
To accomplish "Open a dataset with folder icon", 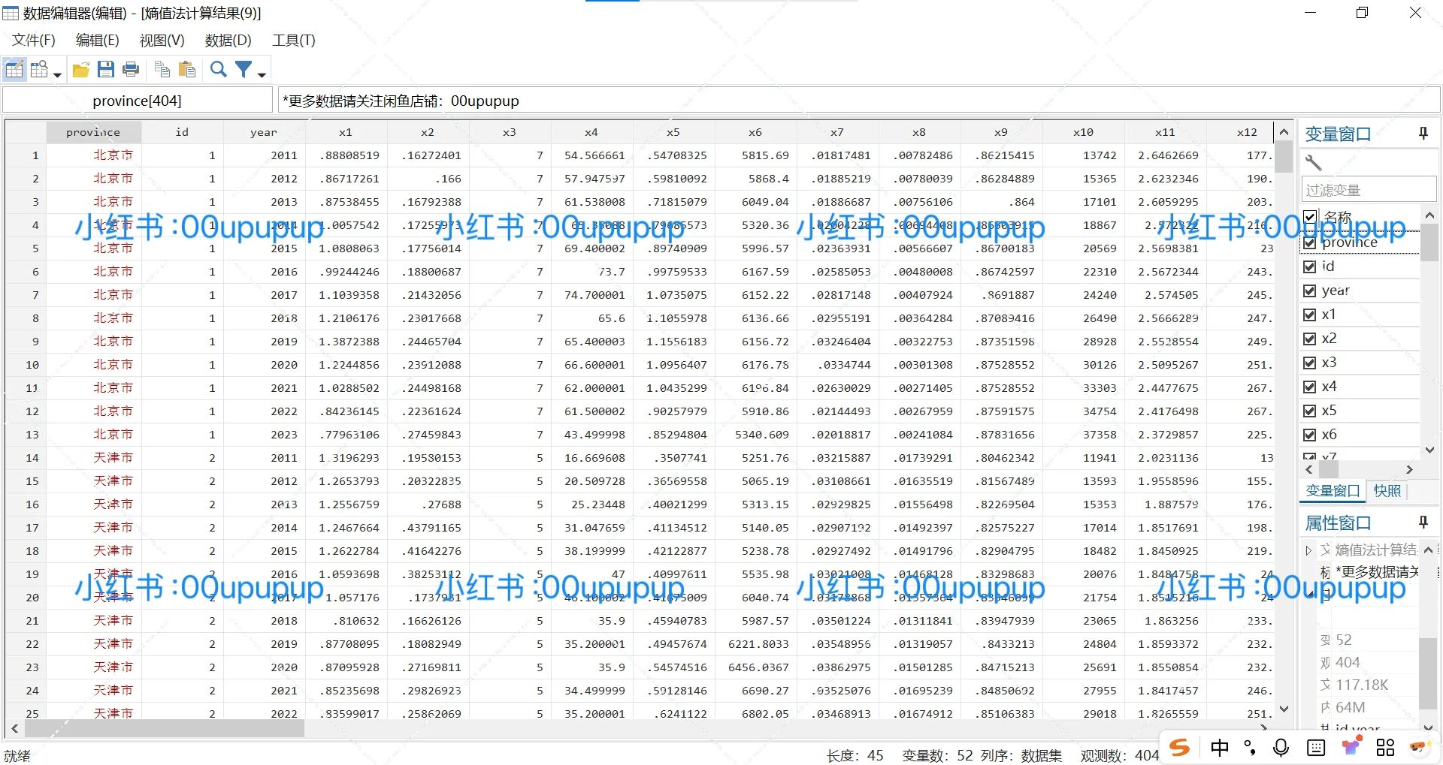I will 81,70.
